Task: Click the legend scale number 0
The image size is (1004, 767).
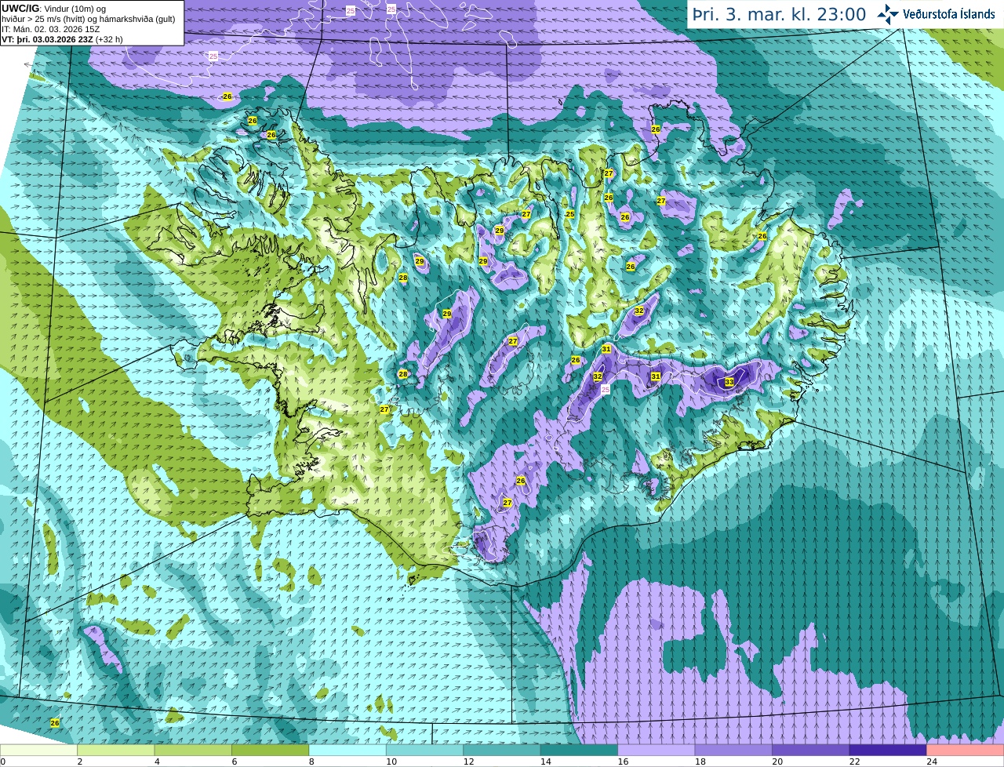Action: pyautogui.click(x=3, y=762)
